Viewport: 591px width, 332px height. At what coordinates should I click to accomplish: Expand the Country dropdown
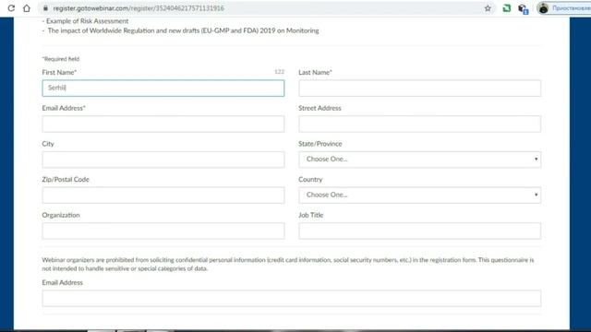coord(419,195)
